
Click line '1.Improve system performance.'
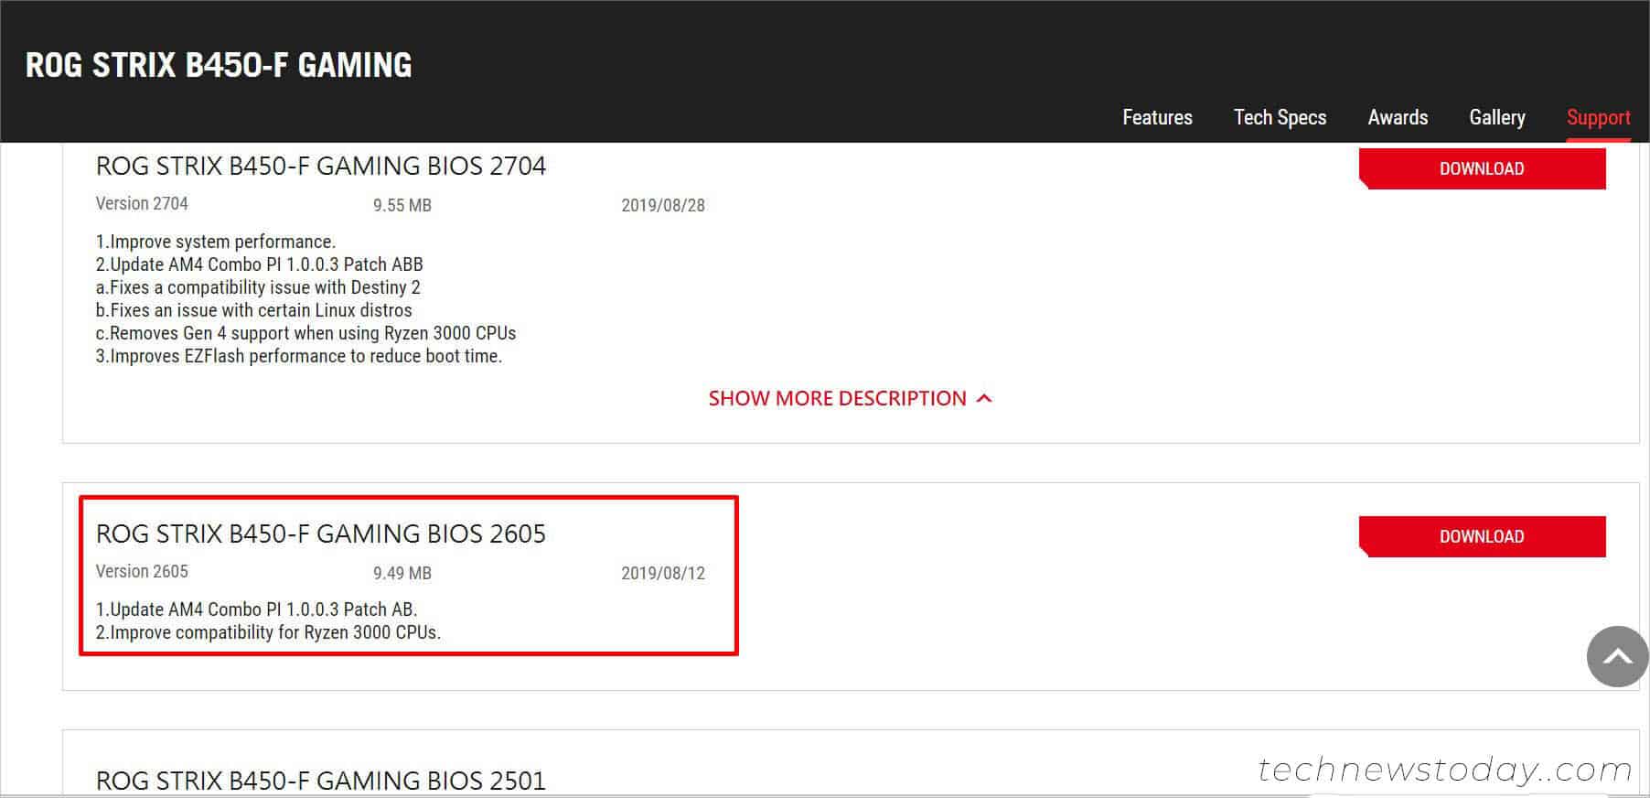click(216, 242)
